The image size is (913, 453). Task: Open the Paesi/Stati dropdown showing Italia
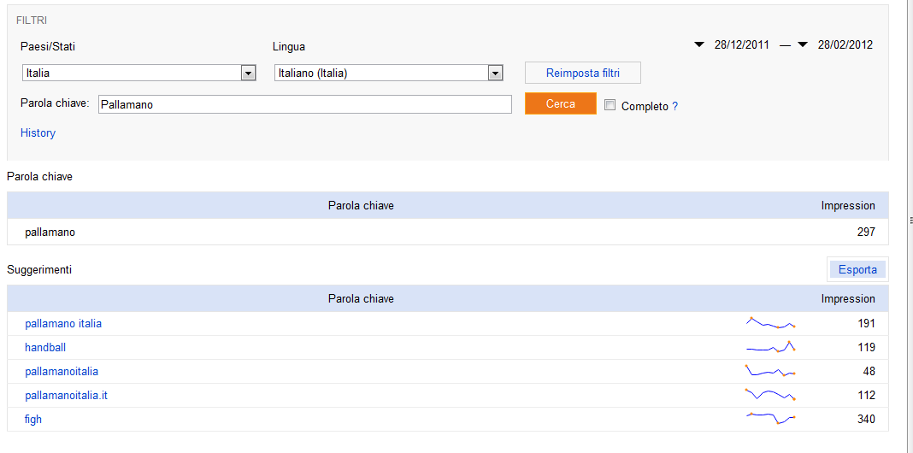point(138,73)
